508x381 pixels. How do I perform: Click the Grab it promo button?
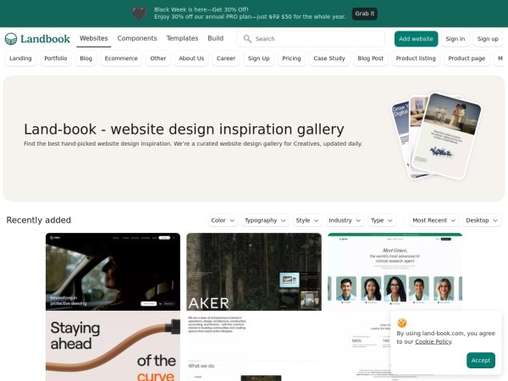(x=364, y=14)
